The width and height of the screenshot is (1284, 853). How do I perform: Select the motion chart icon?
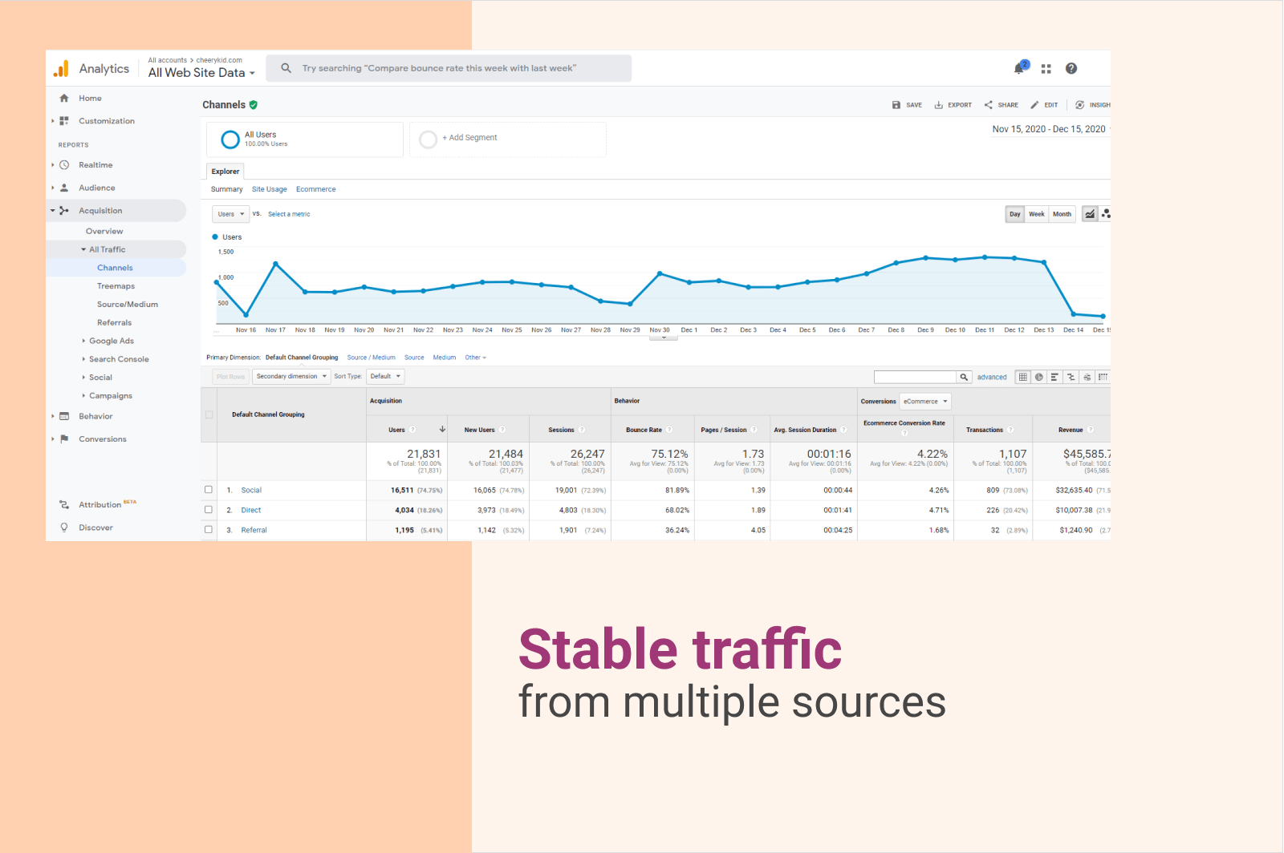tap(1106, 214)
